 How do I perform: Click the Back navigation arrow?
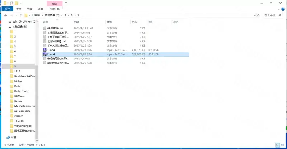point(5,15)
